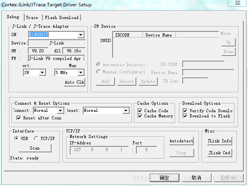Click the Add device button
Viewport: 248px width, 186px height.
tap(105, 82)
